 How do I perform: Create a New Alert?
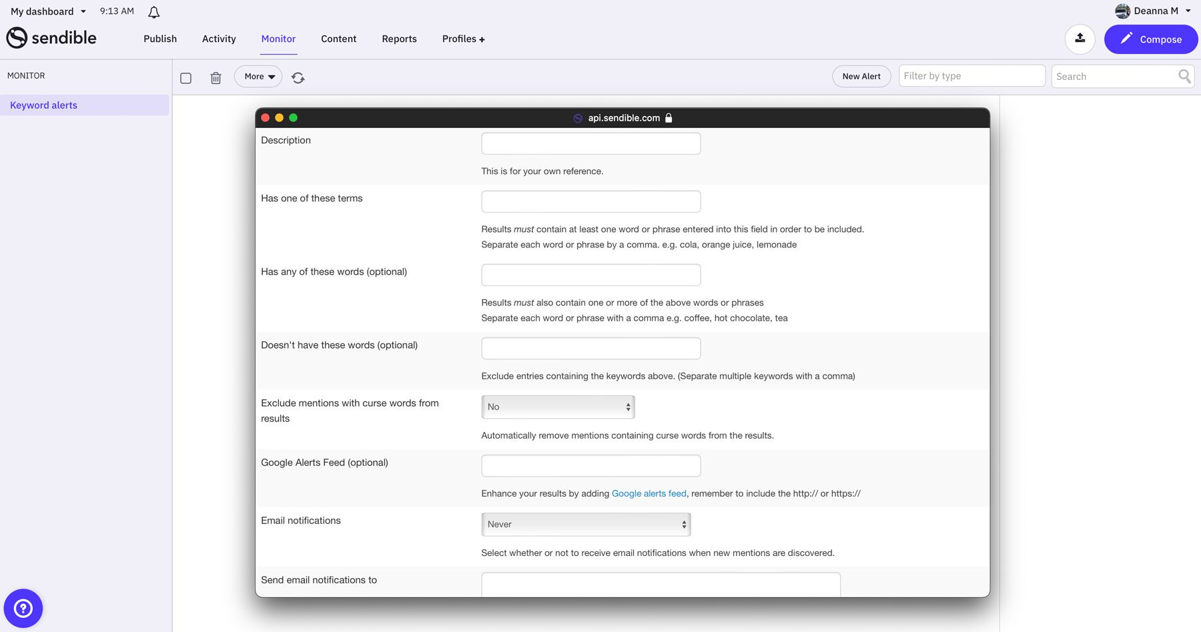pyautogui.click(x=861, y=76)
